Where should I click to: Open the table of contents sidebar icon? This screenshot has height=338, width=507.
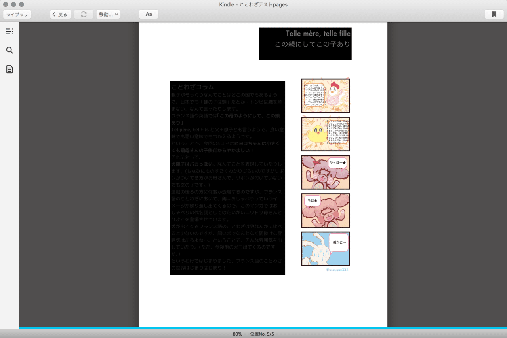(10, 32)
